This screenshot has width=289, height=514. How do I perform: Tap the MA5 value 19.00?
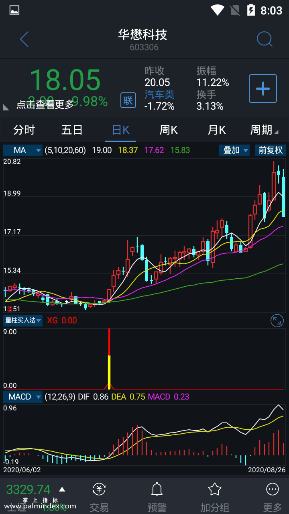click(x=102, y=150)
